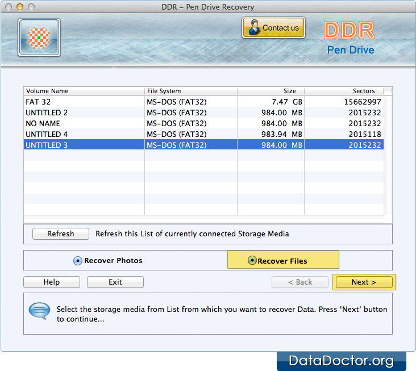Sort by the File System column header
This screenshot has height=371, width=416.
tap(191, 91)
